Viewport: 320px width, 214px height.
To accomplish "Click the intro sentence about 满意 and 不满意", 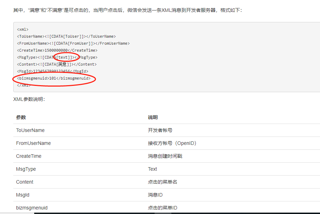I will click(x=128, y=10).
